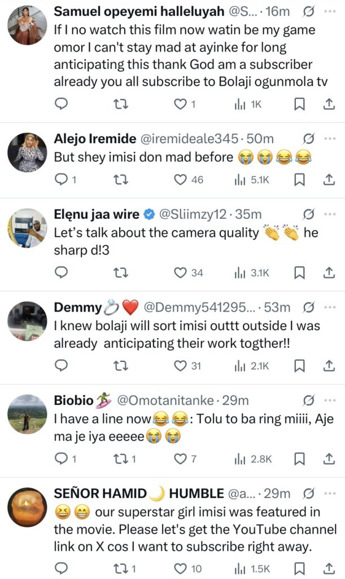Share Alejo Iremide's tweet
The height and width of the screenshot is (579, 345).
[x=329, y=179]
